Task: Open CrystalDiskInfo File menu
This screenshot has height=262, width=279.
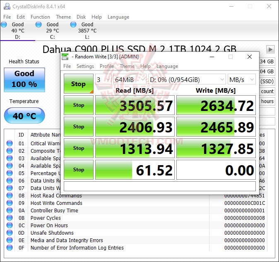Action: tap(7, 17)
